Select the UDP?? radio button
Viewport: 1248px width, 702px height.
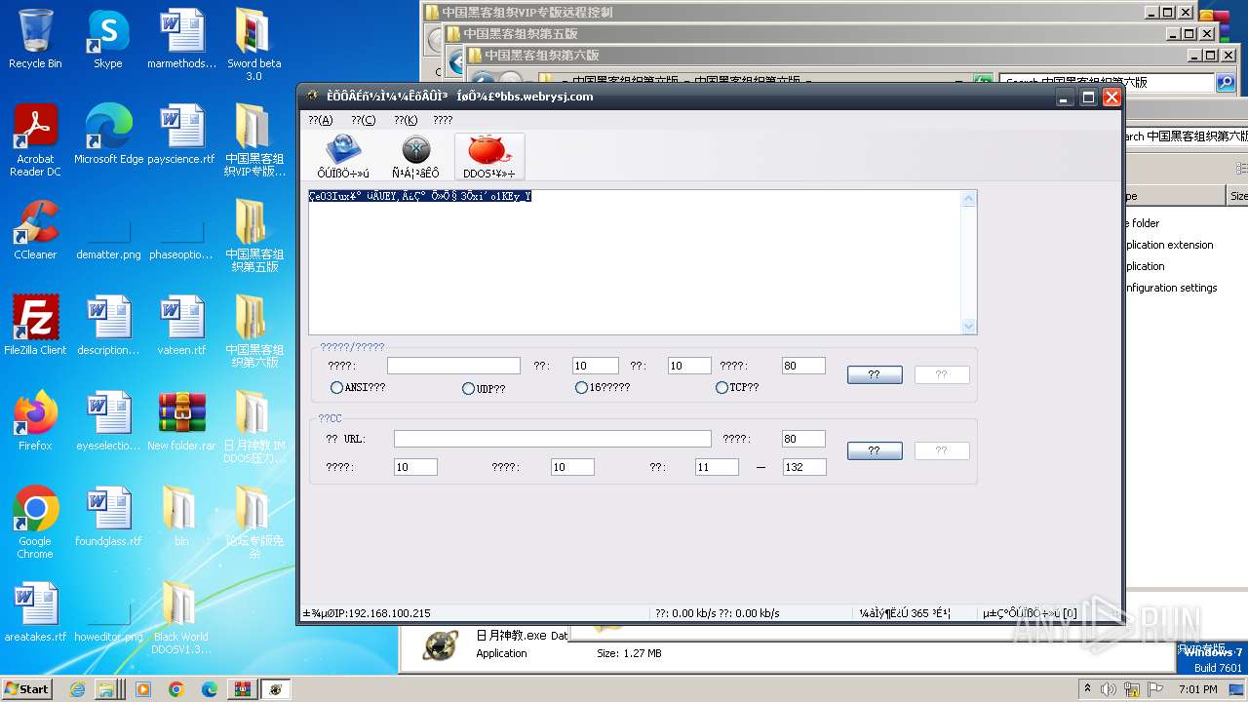tap(484, 388)
